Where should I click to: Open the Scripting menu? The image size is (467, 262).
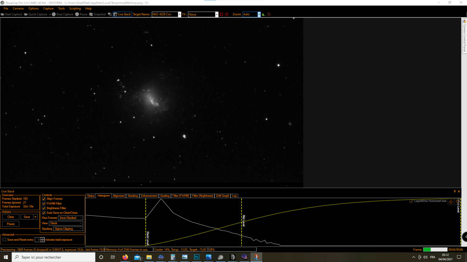coord(75,8)
